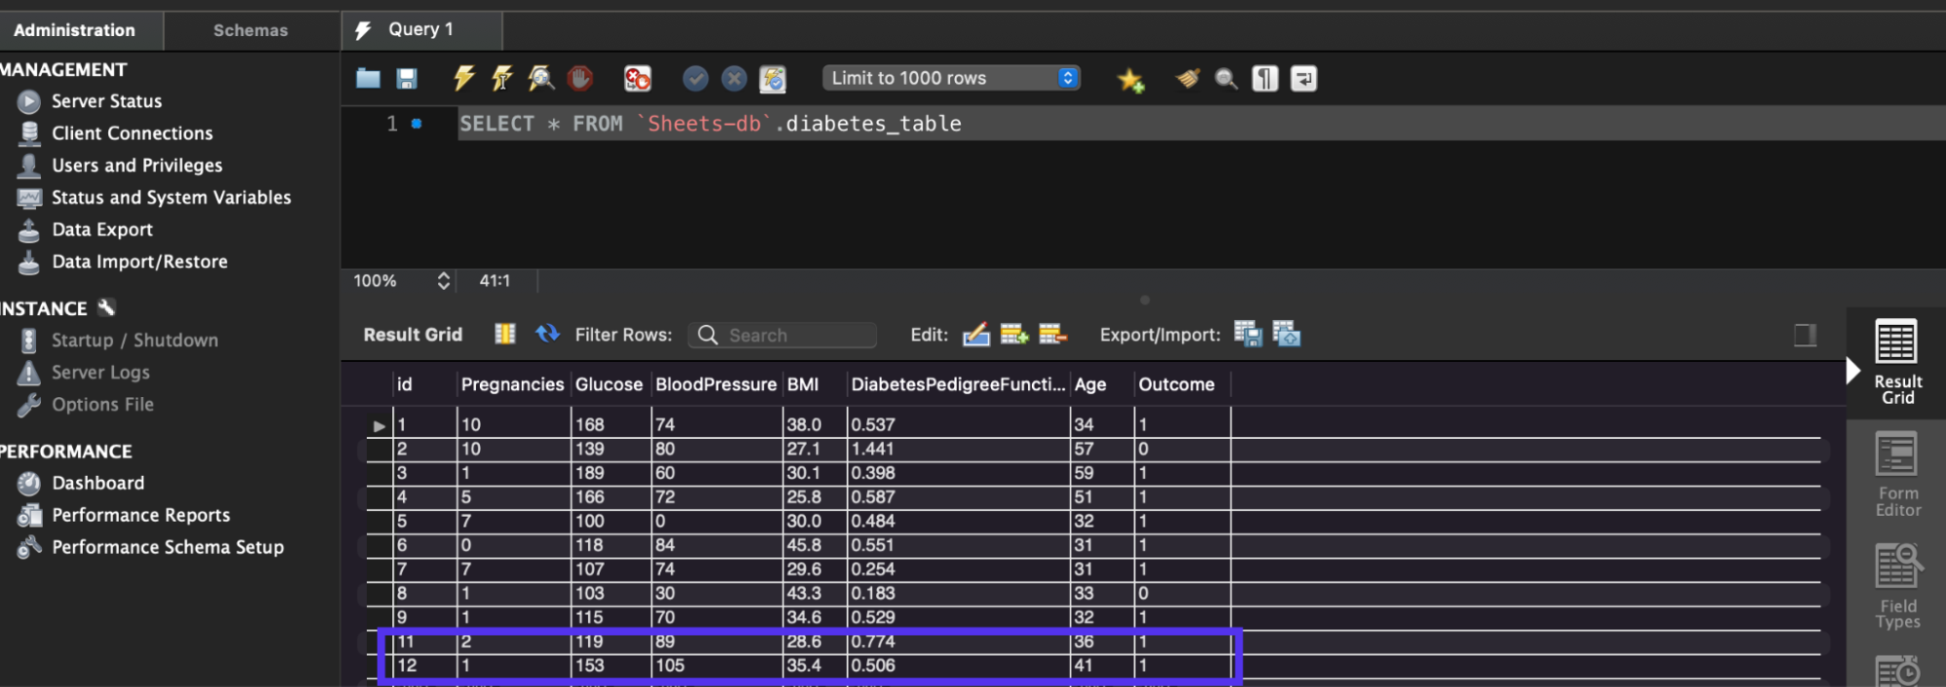Insert new row with table-plus icon
Screen dimensions: 1946x687
tap(1014, 335)
